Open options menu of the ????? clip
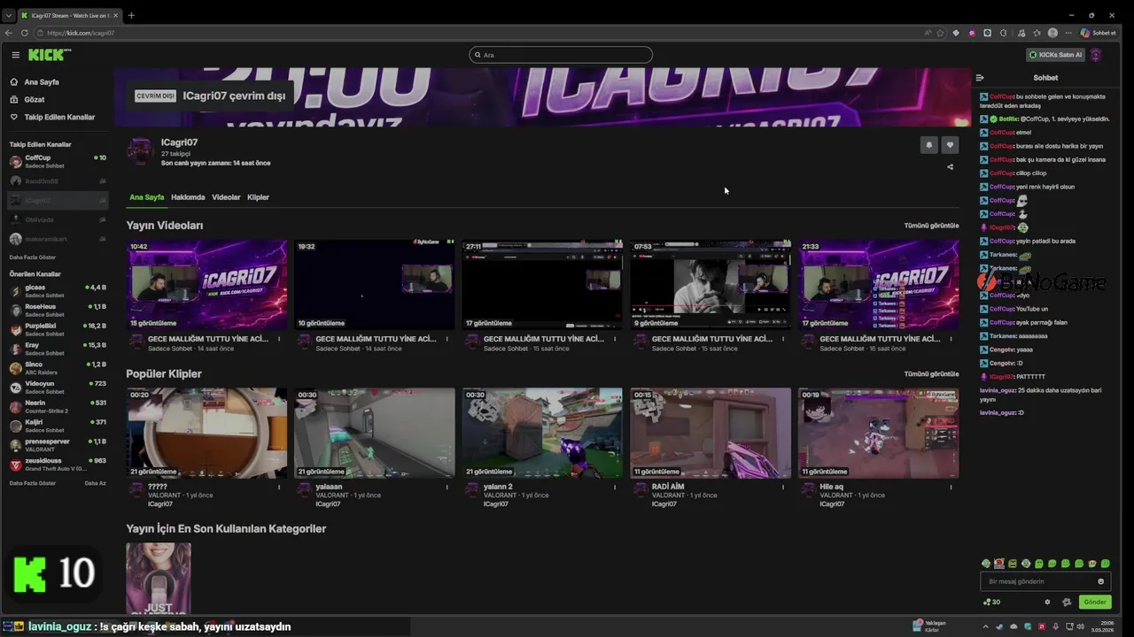1134x637 pixels. (x=279, y=487)
